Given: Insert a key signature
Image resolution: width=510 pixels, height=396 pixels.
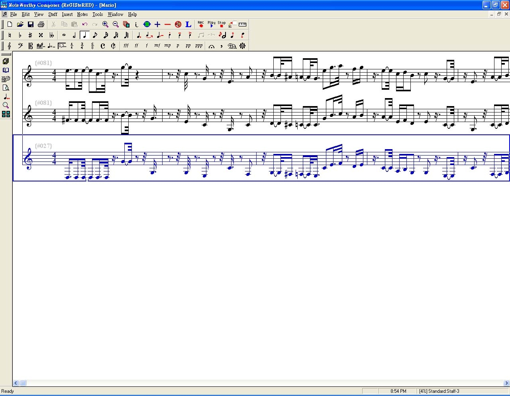Looking at the screenshot, I should 41,46.
